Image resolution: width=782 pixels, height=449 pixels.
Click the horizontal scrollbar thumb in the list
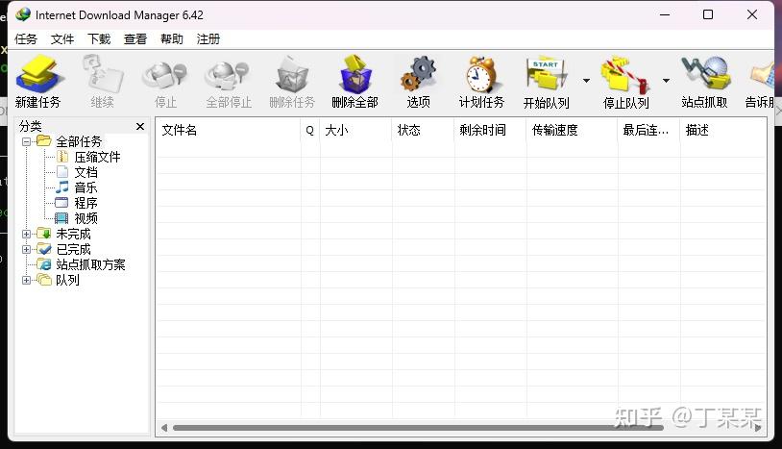pos(418,428)
